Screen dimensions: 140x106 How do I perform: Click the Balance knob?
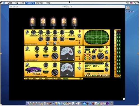106,58
